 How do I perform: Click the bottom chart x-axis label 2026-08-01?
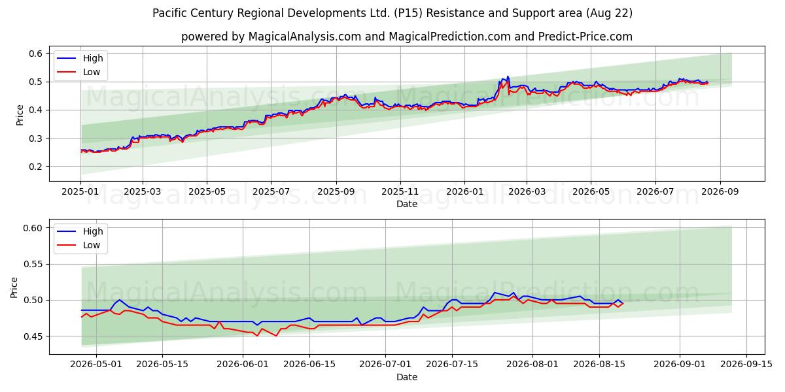(532, 366)
